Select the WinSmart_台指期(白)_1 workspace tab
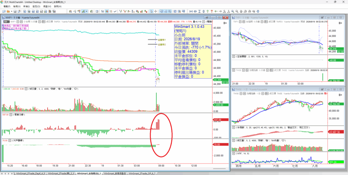Image resolution: width=348 pixels, height=175 pixels. click(89, 173)
